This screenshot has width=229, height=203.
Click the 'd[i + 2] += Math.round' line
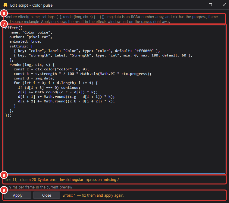click(x=66, y=101)
